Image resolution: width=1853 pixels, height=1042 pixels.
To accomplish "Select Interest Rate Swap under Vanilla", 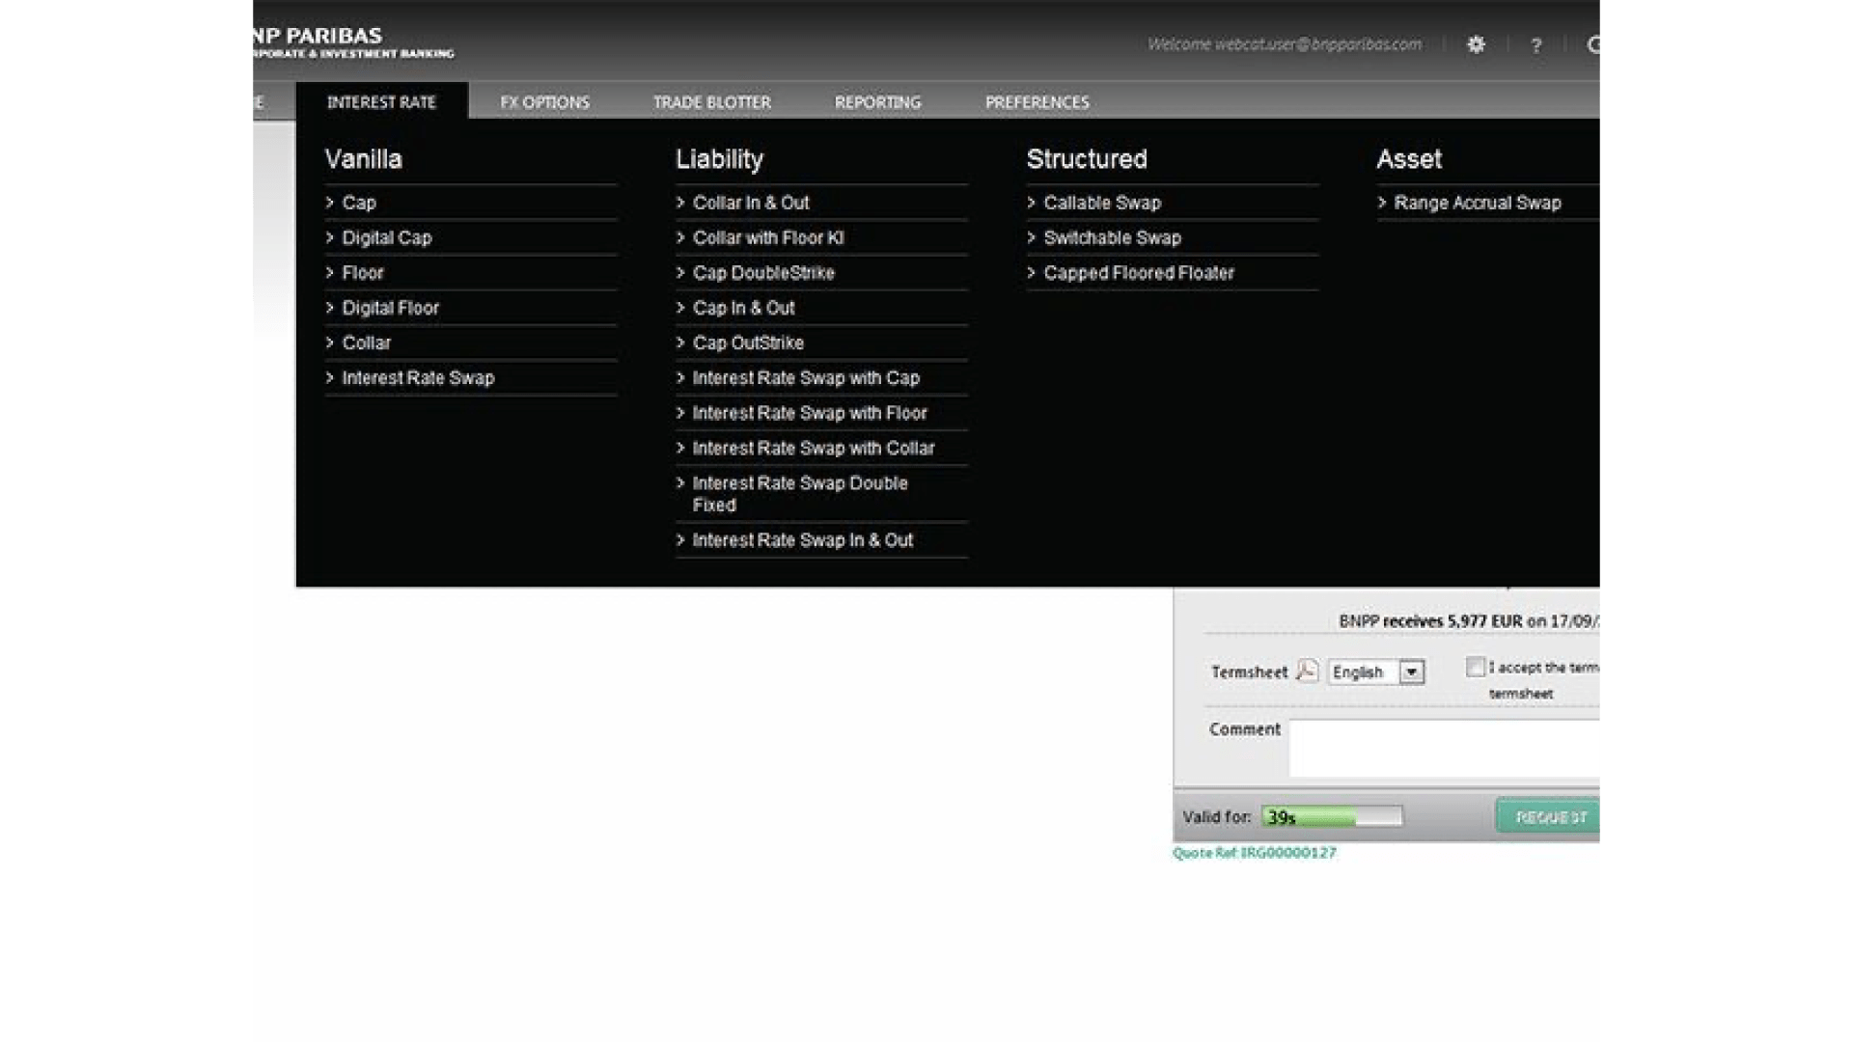I will tap(418, 378).
